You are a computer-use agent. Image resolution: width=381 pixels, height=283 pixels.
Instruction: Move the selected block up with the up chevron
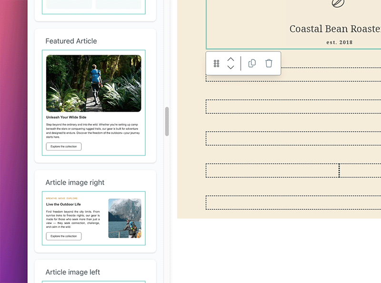click(x=231, y=59)
